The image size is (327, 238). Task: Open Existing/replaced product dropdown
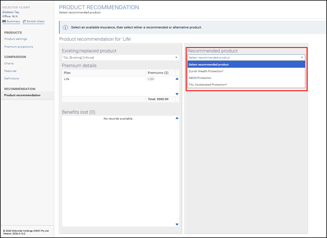120,58
